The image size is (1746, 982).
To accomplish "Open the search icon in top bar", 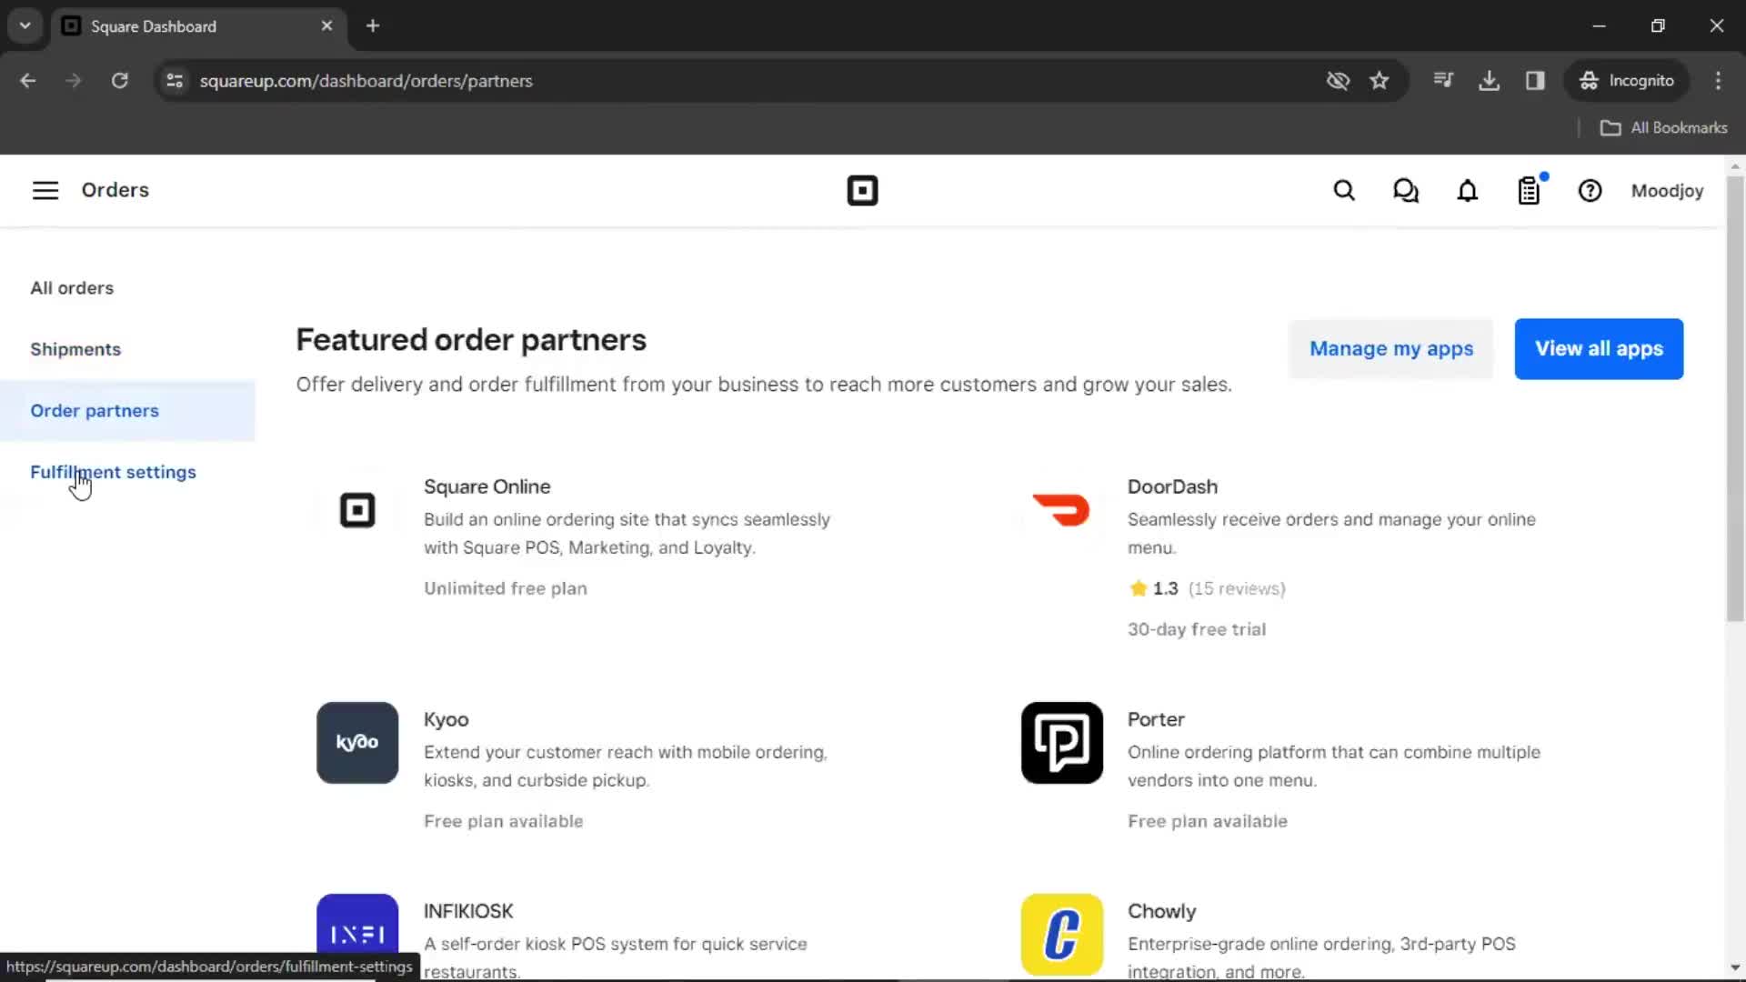I will (x=1344, y=191).
